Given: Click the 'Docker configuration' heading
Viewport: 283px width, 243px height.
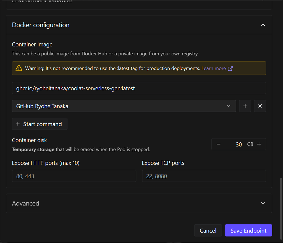Looking at the screenshot, I should click(x=41, y=25).
